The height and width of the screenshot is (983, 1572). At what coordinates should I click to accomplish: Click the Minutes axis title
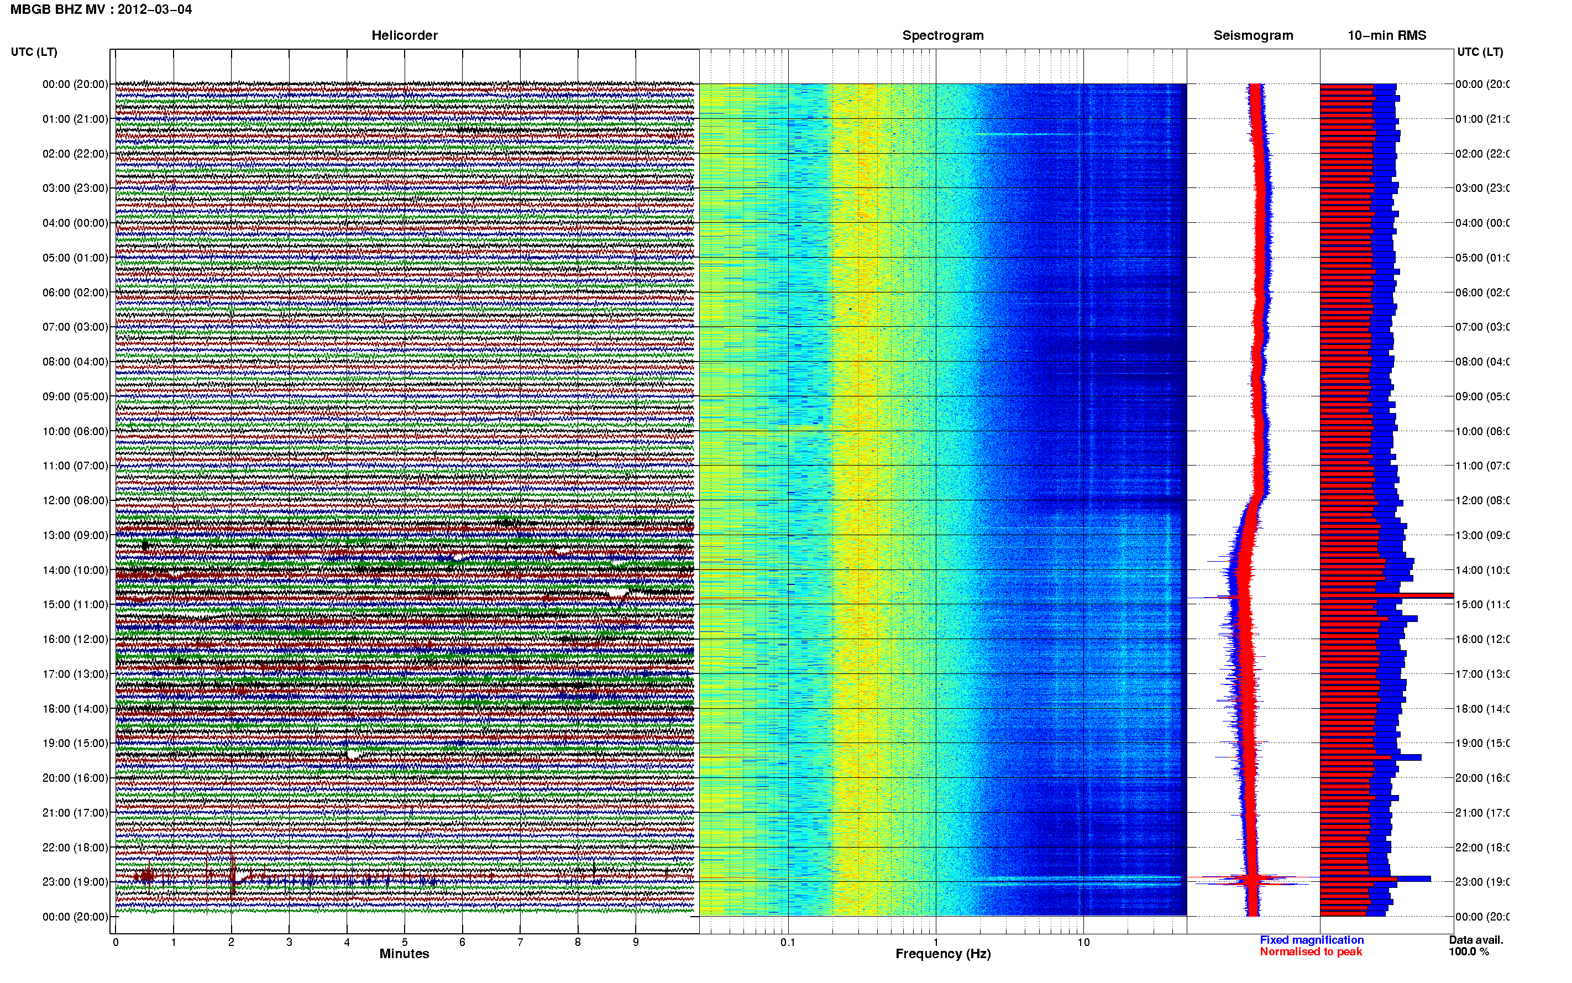coord(404,954)
